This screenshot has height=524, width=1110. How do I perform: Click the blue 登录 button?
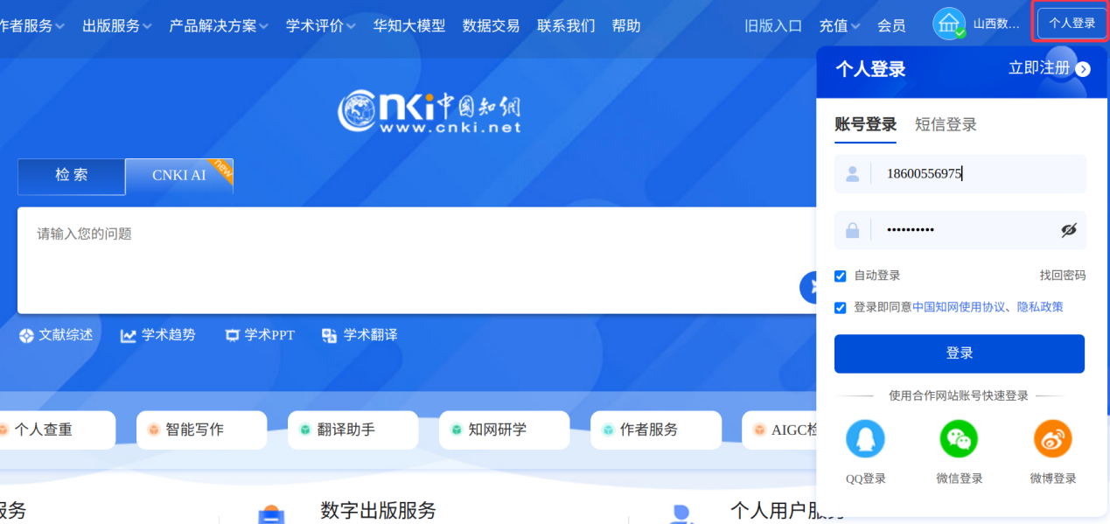pos(960,353)
